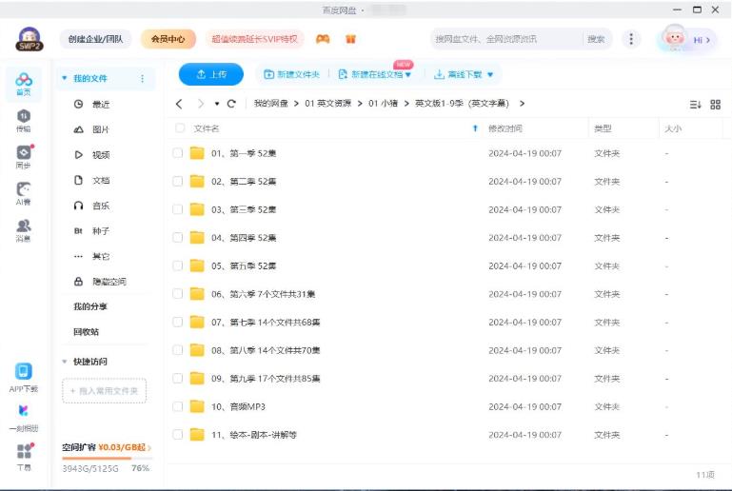
Task: Click the 新建文件夹 button
Action: tap(292, 74)
